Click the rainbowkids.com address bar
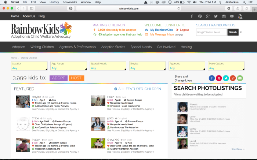The height and width of the screenshot is (160, 257). point(128,8)
